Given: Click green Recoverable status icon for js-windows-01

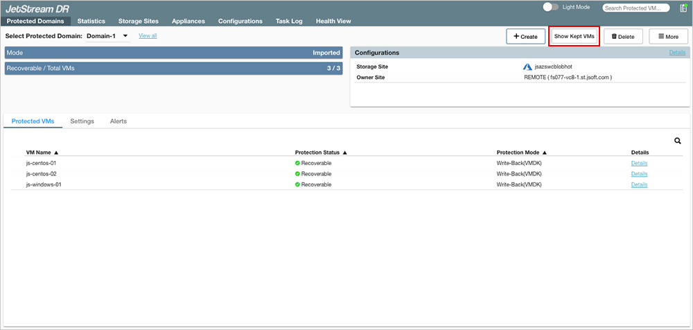Looking at the screenshot, I should point(297,185).
